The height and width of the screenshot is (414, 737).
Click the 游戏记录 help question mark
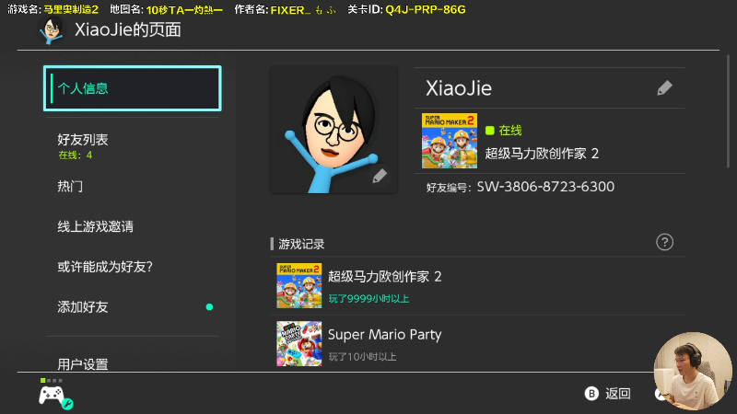[x=664, y=242]
